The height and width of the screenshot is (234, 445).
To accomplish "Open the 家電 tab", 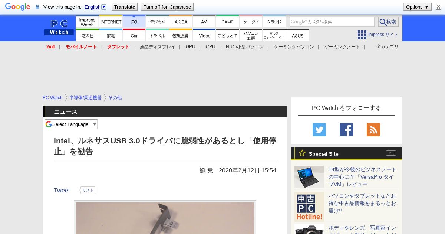I will tap(111, 35).
